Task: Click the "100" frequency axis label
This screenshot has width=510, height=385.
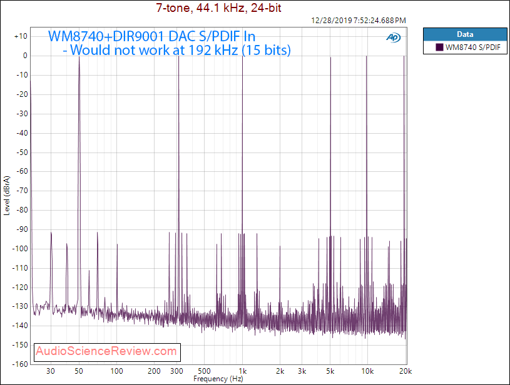Action: point(116,371)
